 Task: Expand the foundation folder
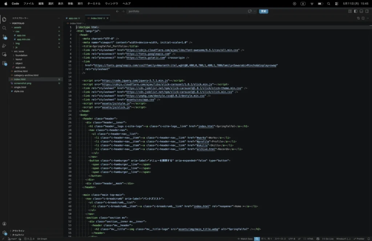(21, 55)
